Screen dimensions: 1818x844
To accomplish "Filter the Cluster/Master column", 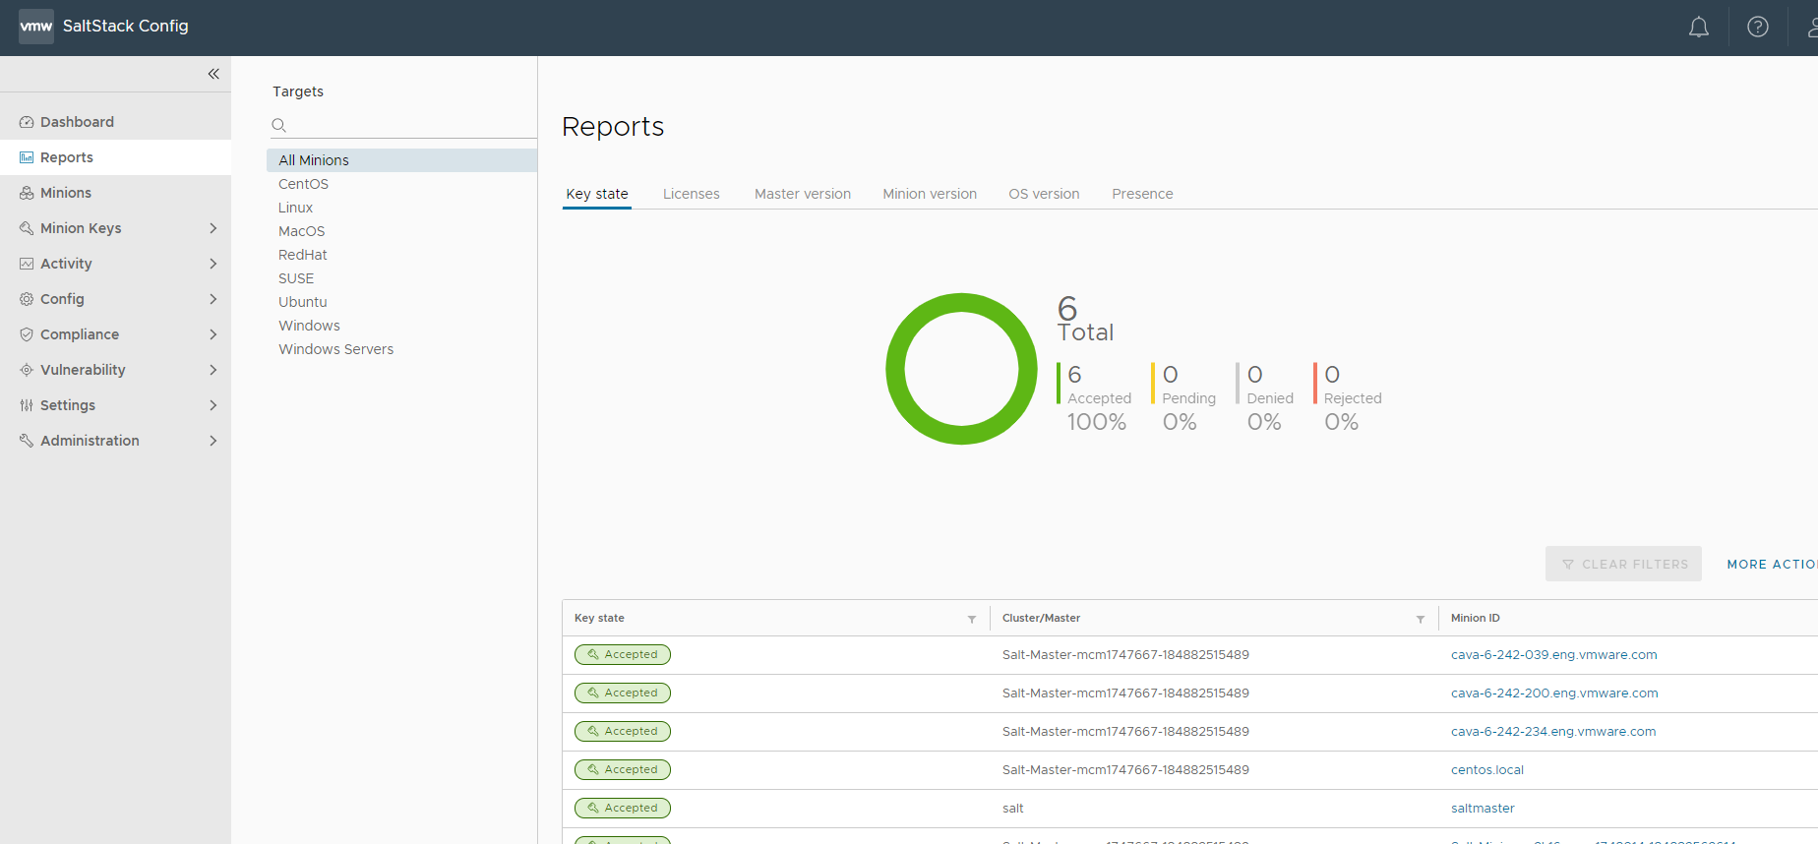I will point(1421,619).
